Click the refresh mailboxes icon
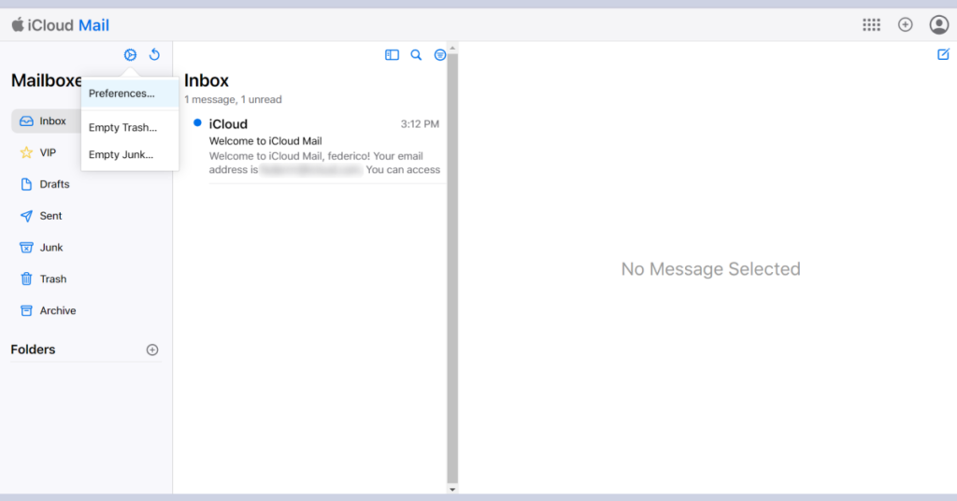 [x=154, y=55]
